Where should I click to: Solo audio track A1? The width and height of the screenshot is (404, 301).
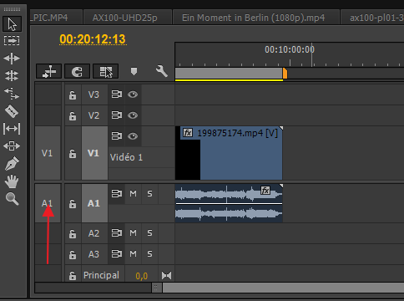[x=149, y=194]
